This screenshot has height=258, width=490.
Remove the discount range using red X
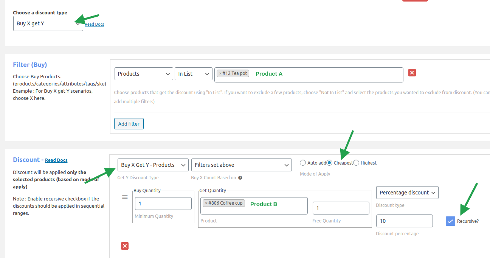click(125, 246)
